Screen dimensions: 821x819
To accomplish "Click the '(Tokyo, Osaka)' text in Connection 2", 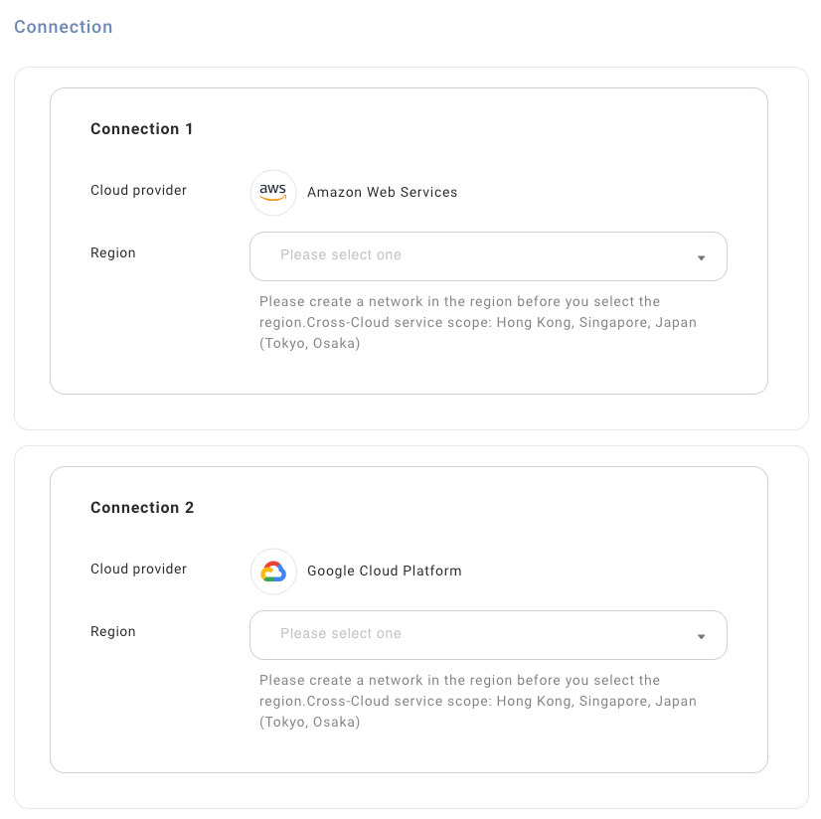I will click(309, 723).
